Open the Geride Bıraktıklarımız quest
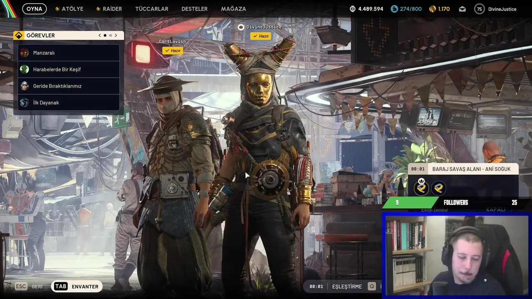Image resolution: width=532 pixels, height=299 pixels. point(69,86)
